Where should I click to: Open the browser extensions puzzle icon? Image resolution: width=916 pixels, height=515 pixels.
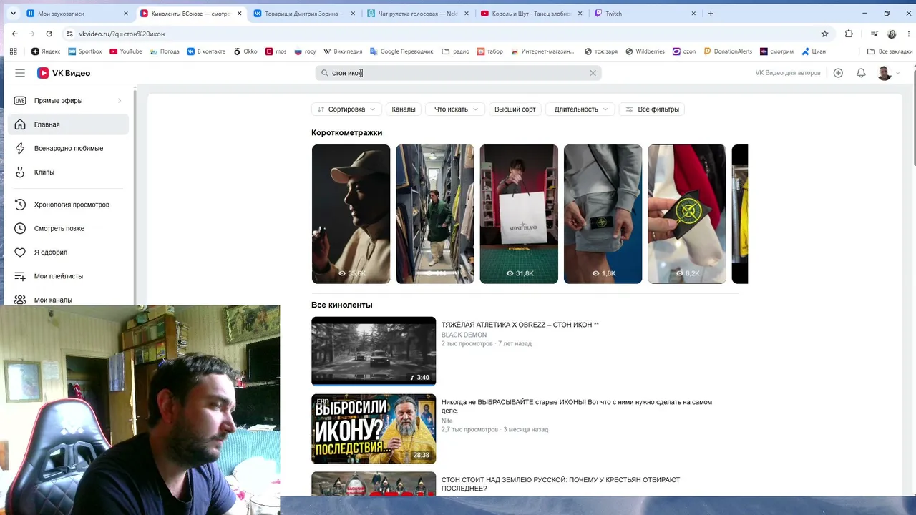[x=849, y=34]
